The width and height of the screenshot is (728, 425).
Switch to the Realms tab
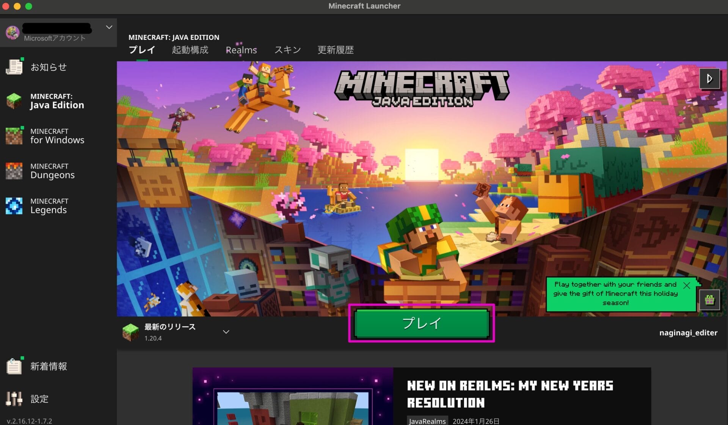[x=241, y=50]
